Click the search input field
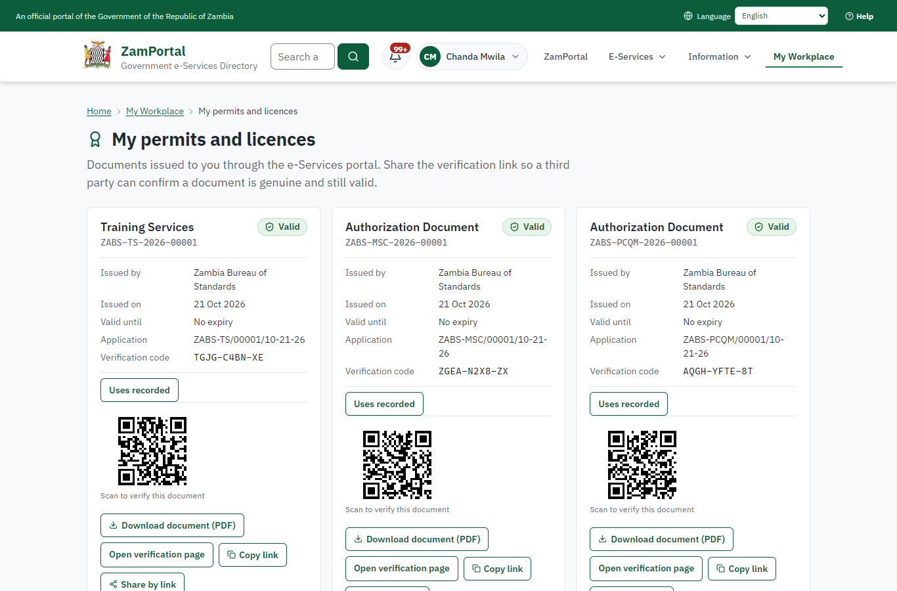The width and height of the screenshot is (897, 591). point(303,56)
